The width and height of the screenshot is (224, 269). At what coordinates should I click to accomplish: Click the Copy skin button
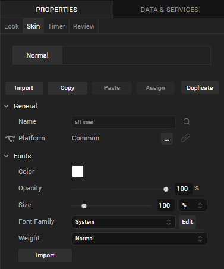click(x=67, y=88)
